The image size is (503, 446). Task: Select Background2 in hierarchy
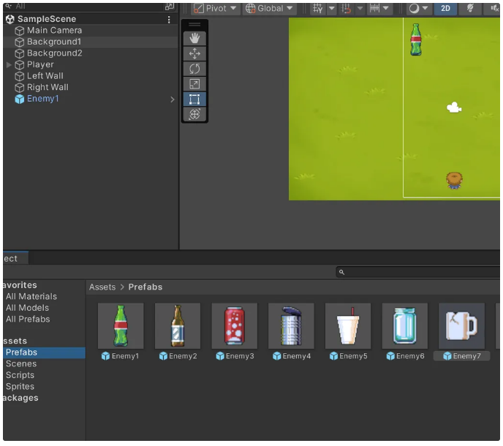click(91, 53)
